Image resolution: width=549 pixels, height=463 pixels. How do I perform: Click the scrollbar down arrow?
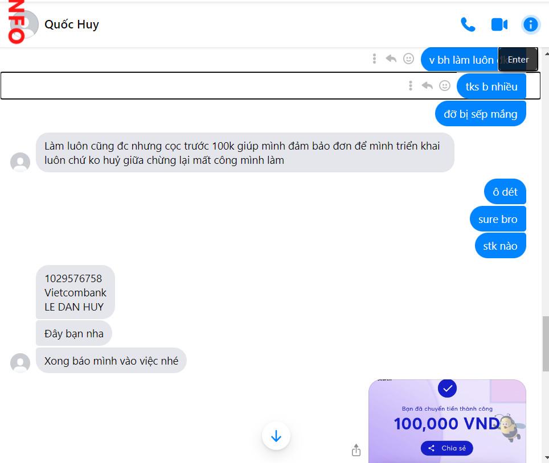point(547,457)
